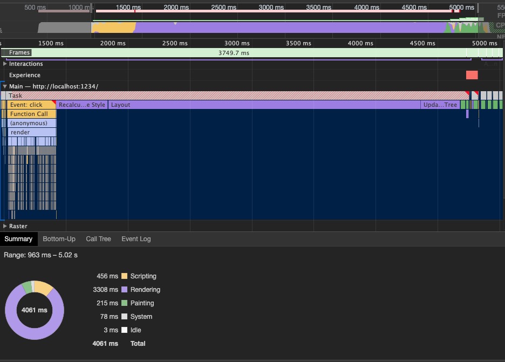Click the 3000 ms mark on detail ruler
Image resolution: width=505 pixels, height=362 pixels.
(237, 43)
